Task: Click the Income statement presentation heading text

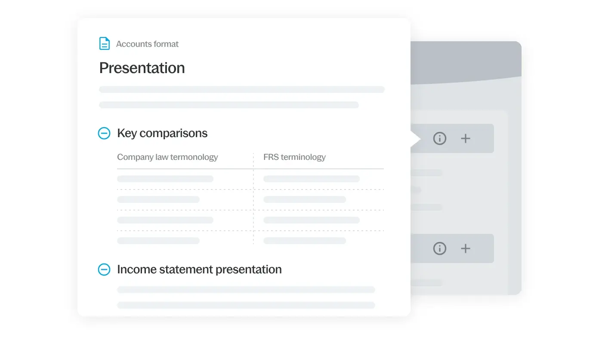Action: tap(199, 270)
